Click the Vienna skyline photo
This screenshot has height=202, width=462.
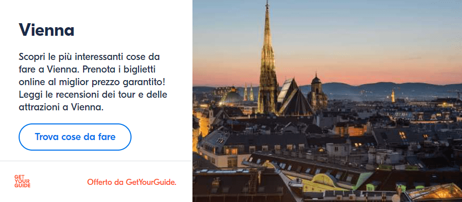coord(327,101)
